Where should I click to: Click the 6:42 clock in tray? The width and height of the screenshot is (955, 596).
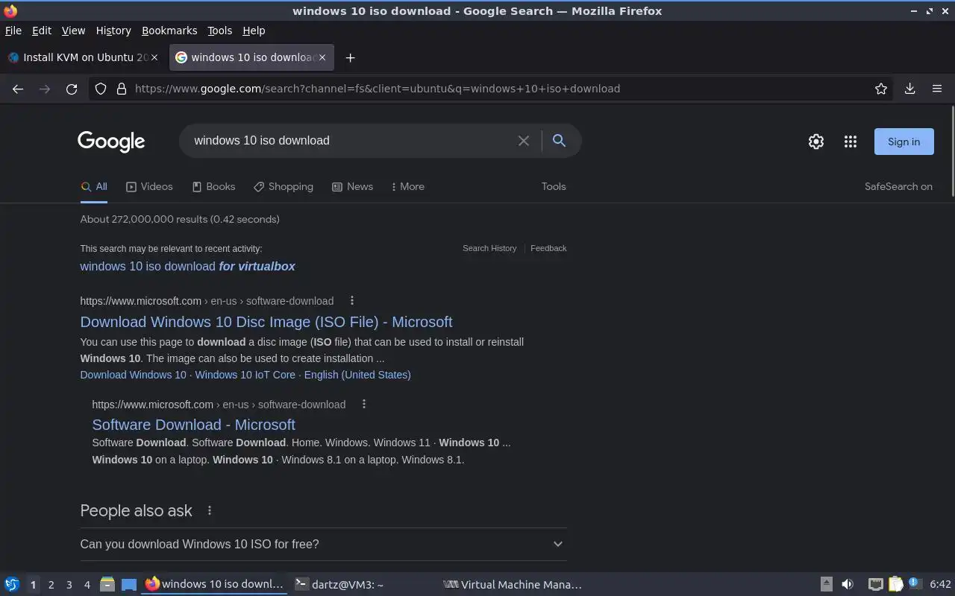pyautogui.click(x=940, y=585)
